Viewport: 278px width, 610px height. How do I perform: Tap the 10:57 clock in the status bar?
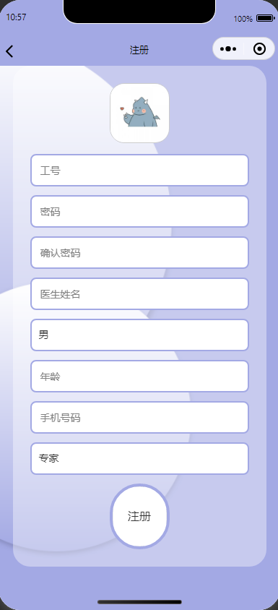[16, 17]
